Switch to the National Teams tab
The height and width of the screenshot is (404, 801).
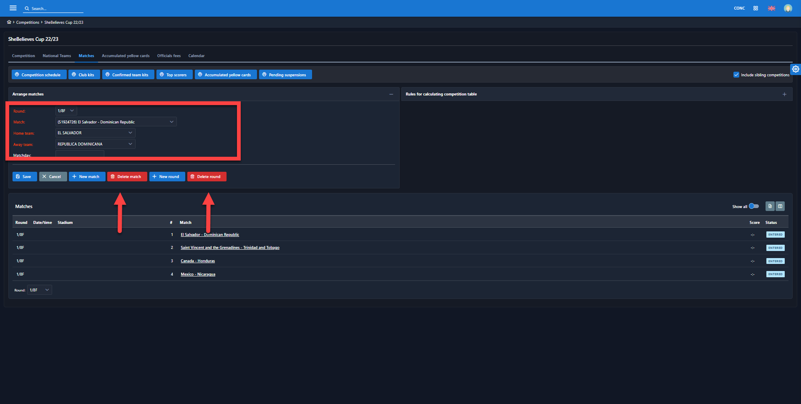coord(57,56)
